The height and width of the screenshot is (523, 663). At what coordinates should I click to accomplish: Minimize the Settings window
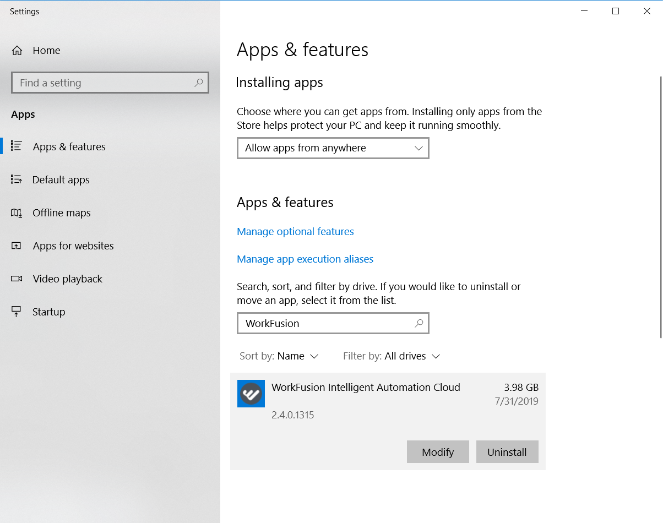584,11
